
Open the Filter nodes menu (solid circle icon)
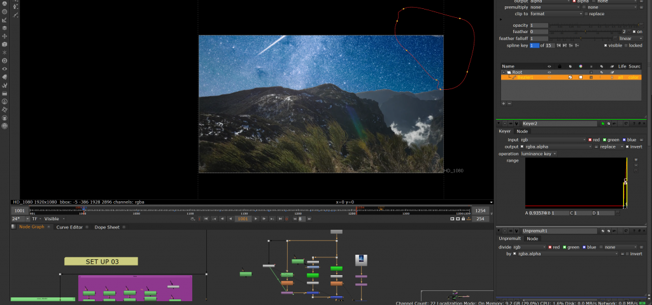point(4,11)
